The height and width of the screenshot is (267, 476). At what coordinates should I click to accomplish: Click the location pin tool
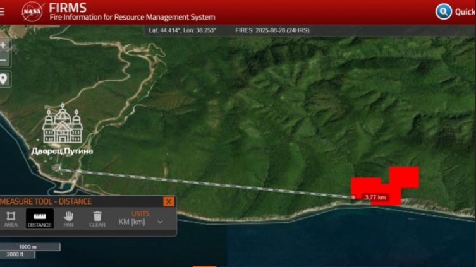tap(4, 79)
